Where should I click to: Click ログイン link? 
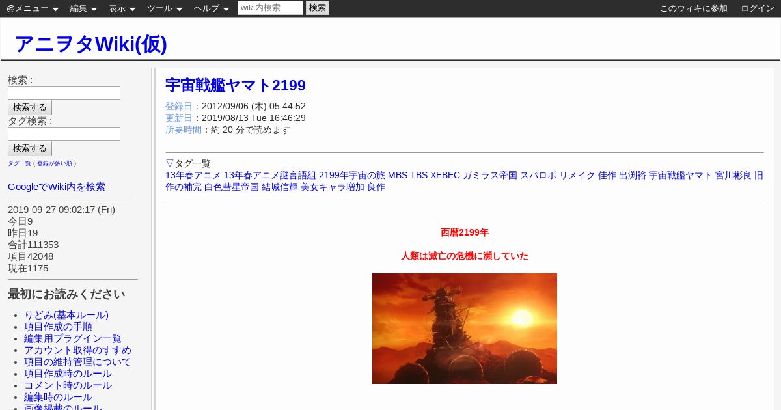[x=758, y=8]
